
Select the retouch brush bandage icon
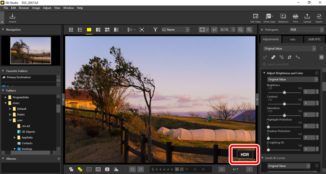pyautogui.click(x=273, y=57)
